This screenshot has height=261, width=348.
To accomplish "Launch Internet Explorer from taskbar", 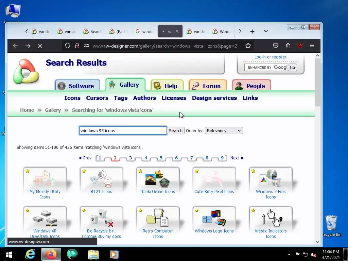I will click(x=30, y=254).
